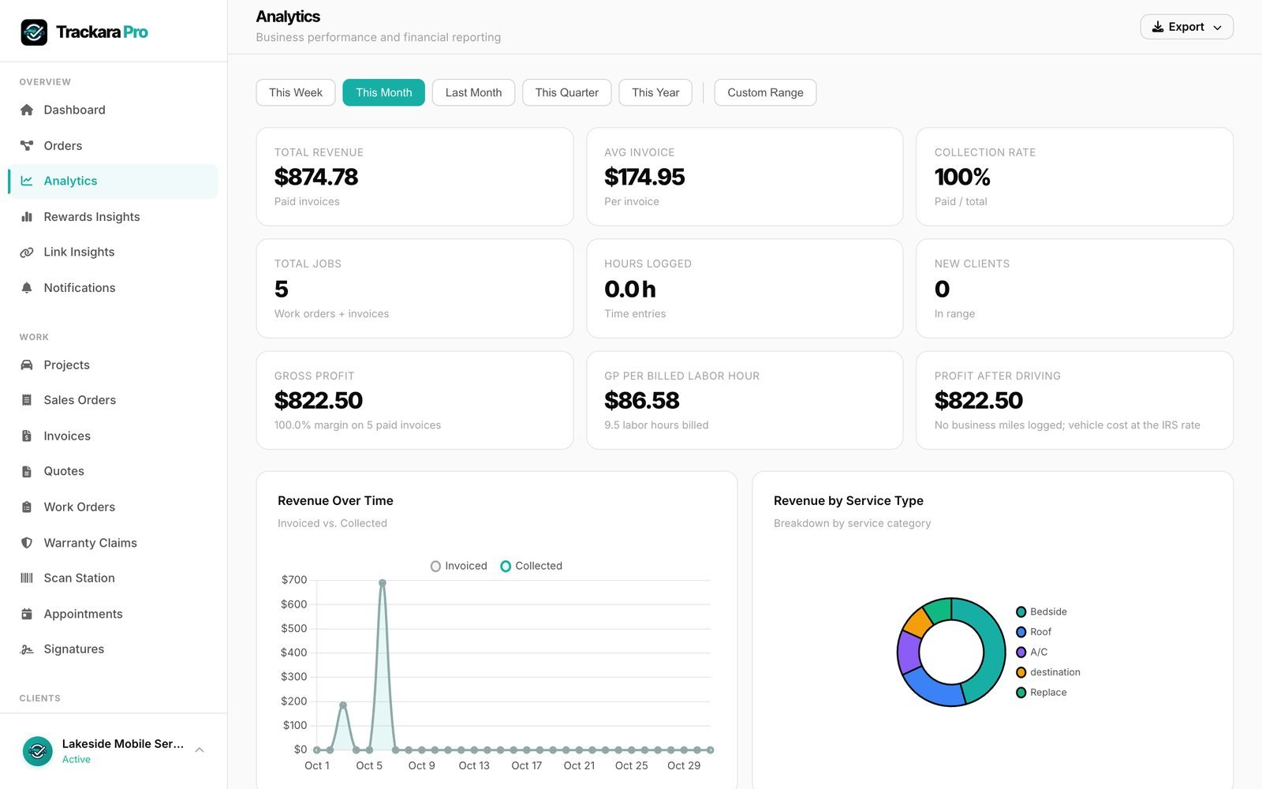Open the Export dropdown menu
Viewport: 1262px width, 789px height.
point(1186,27)
